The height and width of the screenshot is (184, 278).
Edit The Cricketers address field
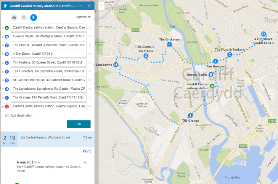pos(48,71)
